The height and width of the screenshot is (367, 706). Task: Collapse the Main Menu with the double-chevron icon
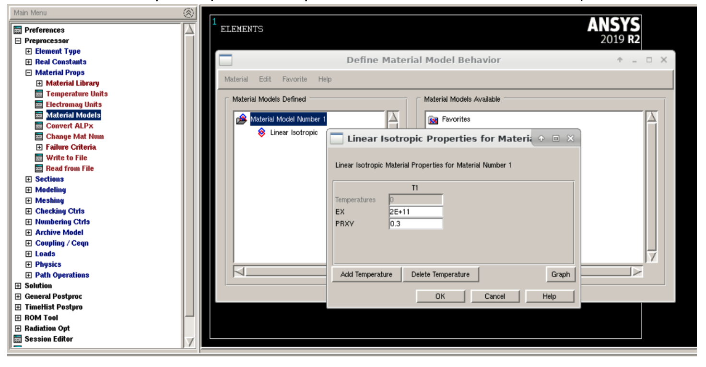(x=189, y=13)
